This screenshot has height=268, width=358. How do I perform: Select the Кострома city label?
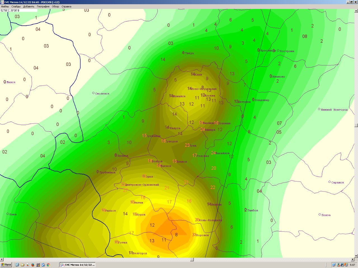287,51
